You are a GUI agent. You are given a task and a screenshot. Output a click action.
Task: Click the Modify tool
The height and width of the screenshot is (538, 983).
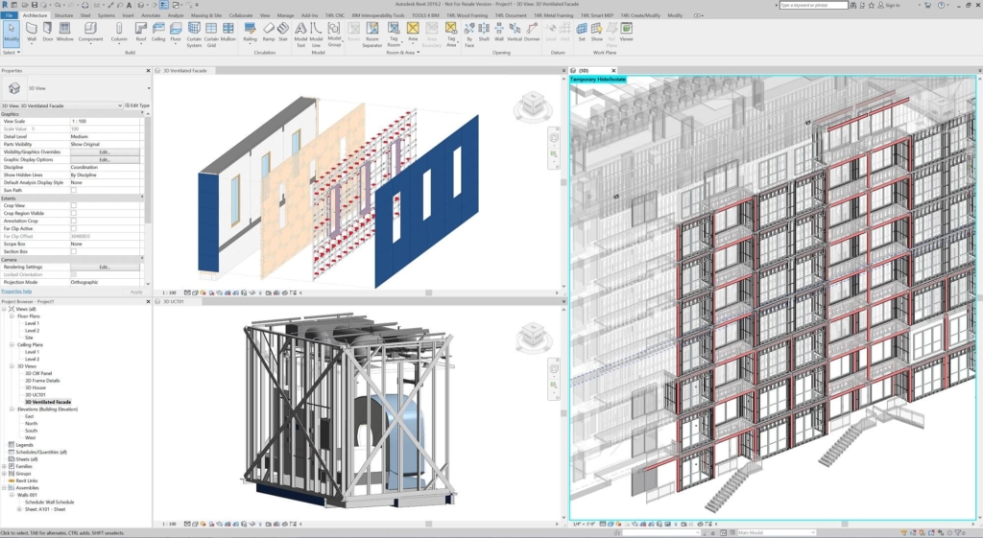(x=12, y=32)
